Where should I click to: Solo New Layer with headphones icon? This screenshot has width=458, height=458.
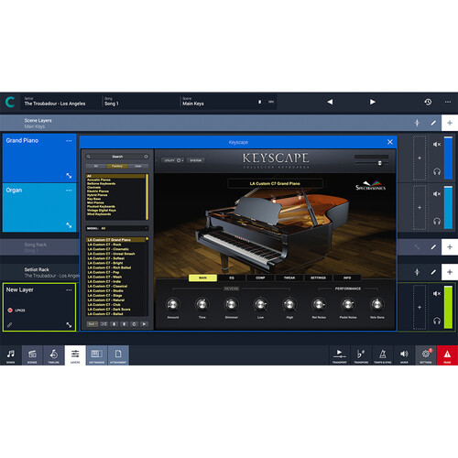(437, 321)
